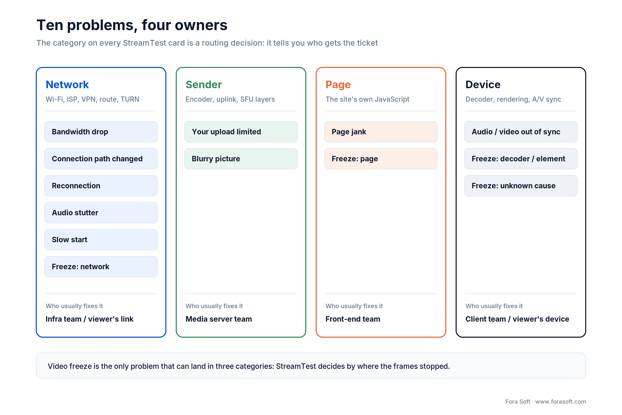Viewport: 622px width, 415px height.
Task: Click the Your upload limited card
Action: (x=241, y=132)
